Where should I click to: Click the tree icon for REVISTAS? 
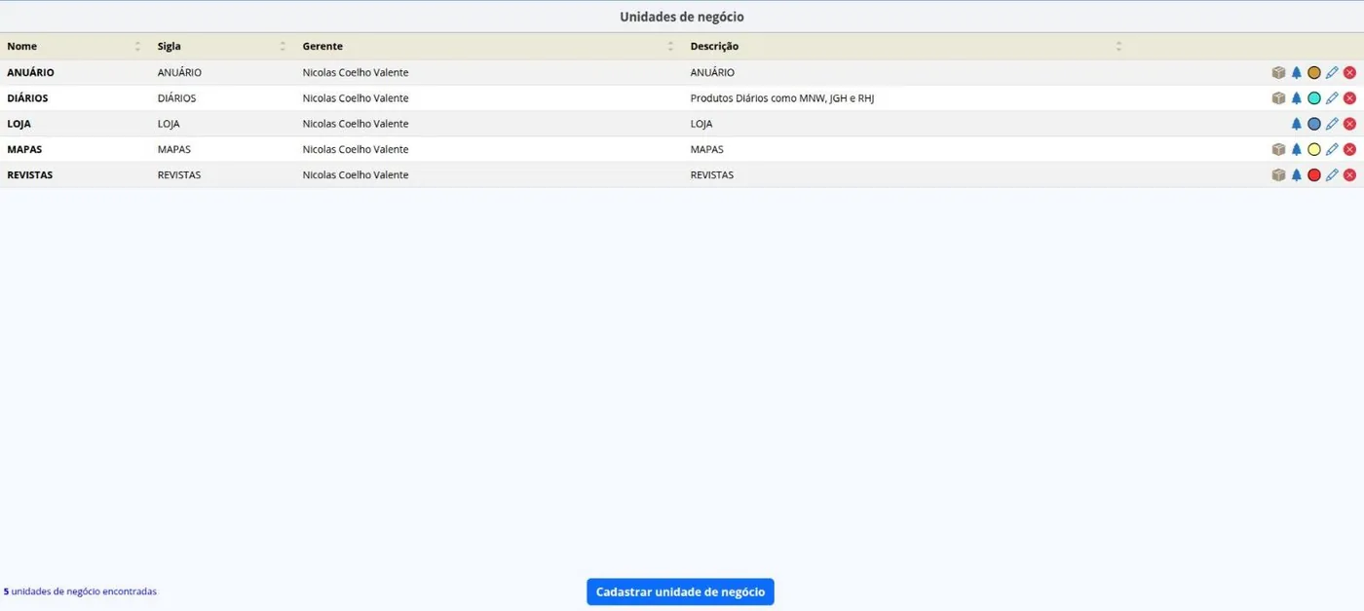coord(1297,174)
